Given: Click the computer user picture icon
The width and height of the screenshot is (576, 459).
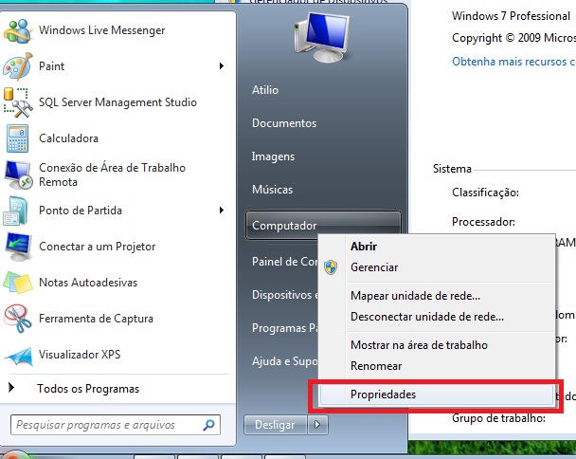Looking at the screenshot, I should point(321,37).
